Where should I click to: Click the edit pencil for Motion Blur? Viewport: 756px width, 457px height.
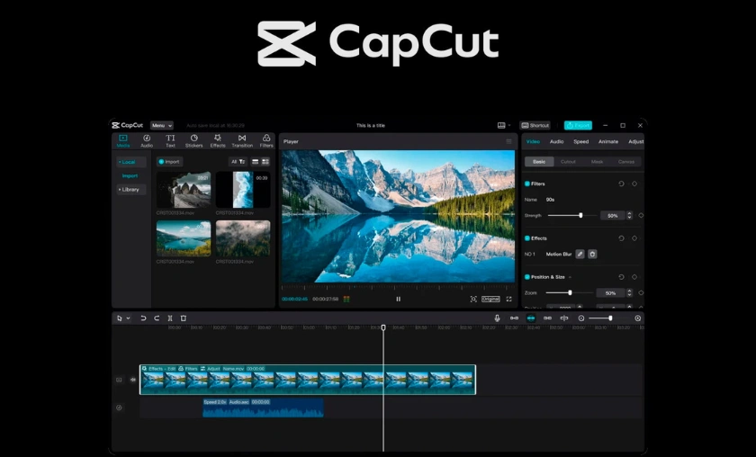(x=580, y=254)
